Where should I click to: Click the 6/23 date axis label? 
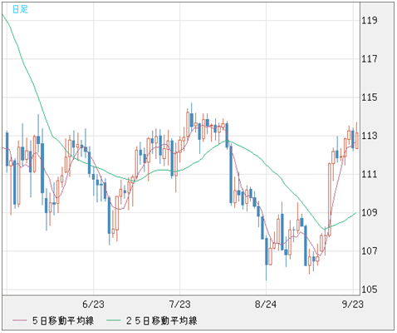(93, 304)
